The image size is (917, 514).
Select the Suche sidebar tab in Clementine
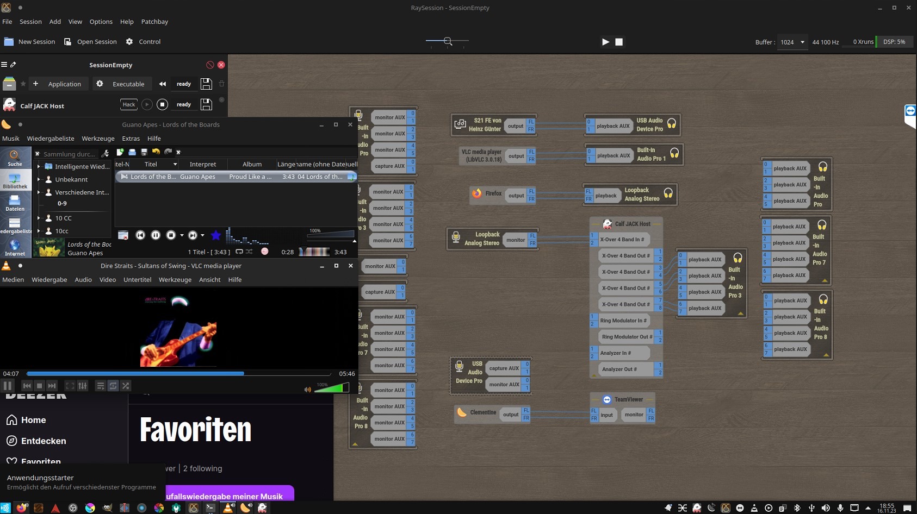click(15, 158)
